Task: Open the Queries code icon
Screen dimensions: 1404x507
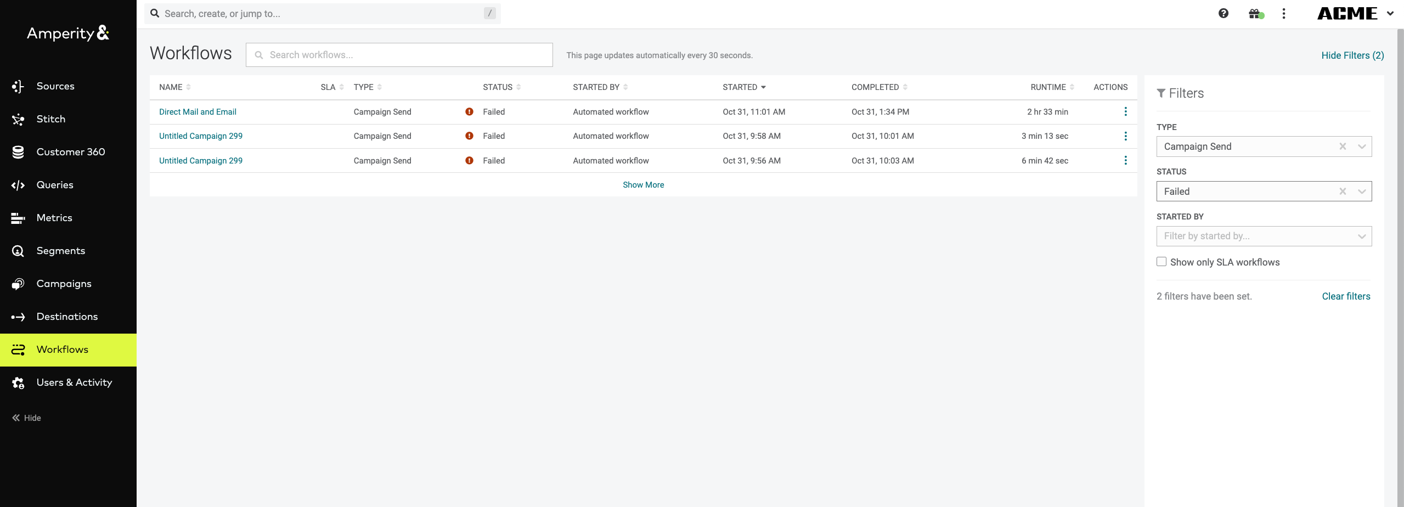Action: (x=18, y=185)
